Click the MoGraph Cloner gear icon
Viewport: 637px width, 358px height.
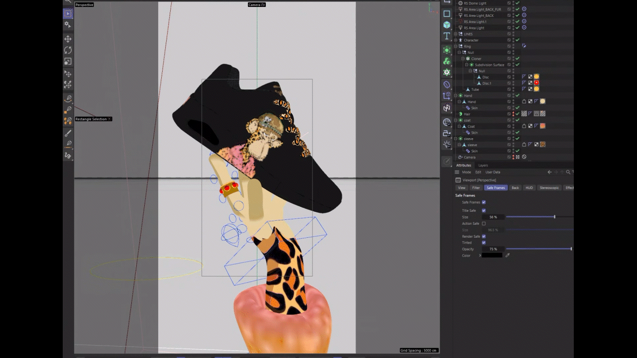[x=447, y=72]
